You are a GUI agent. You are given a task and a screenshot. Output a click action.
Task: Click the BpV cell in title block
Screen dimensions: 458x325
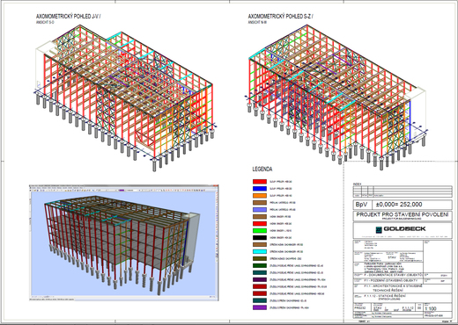pyautogui.click(x=363, y=205)
